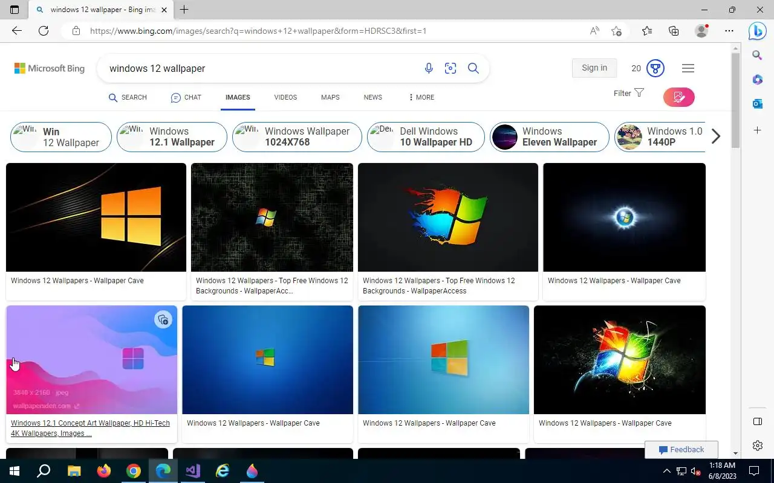
Task: Select the IMAGES tab
Action: click(x=238, y=97)
